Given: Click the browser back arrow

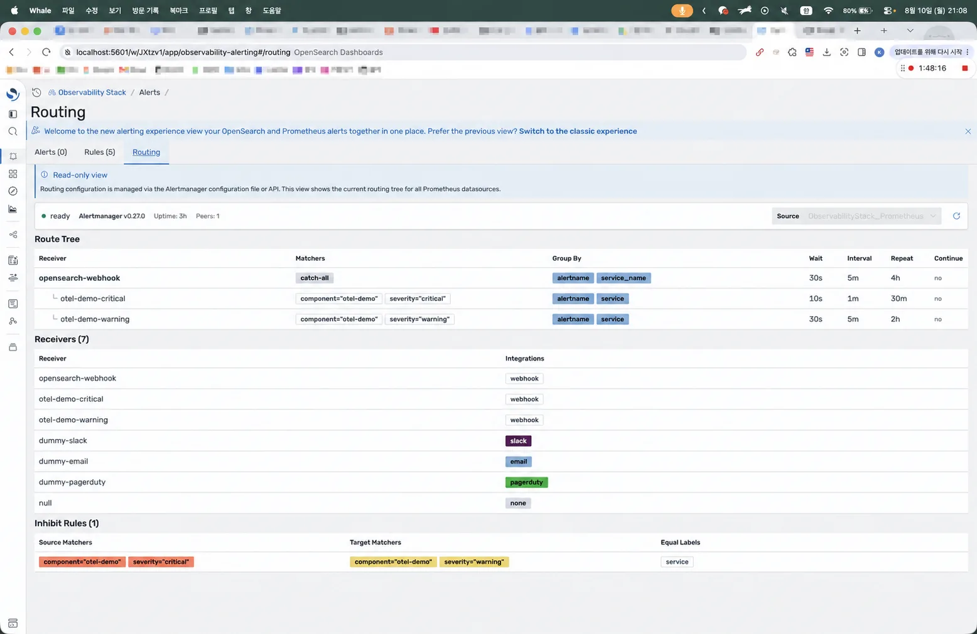Looking at the screenshot, I should pyautogui.click(x=11, y=52).
